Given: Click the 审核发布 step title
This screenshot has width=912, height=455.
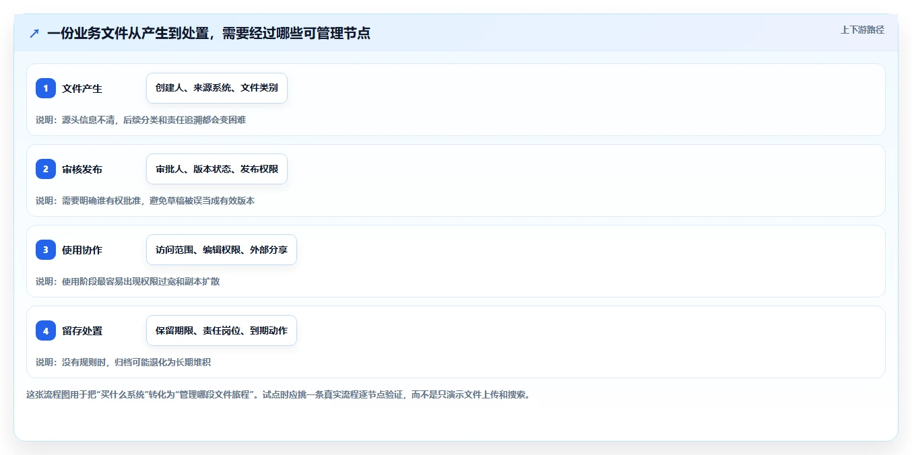Looking at the screenshot, I should 82,169.
